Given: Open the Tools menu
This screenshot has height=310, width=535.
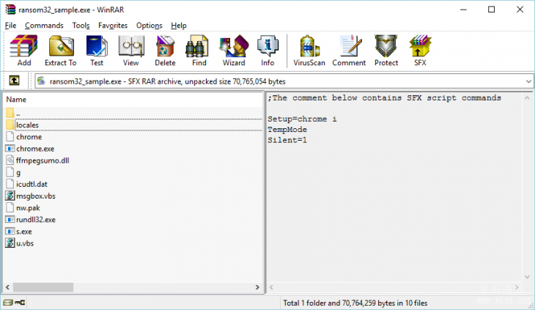Looking at the screenshot, I should (x=81, y=26).
